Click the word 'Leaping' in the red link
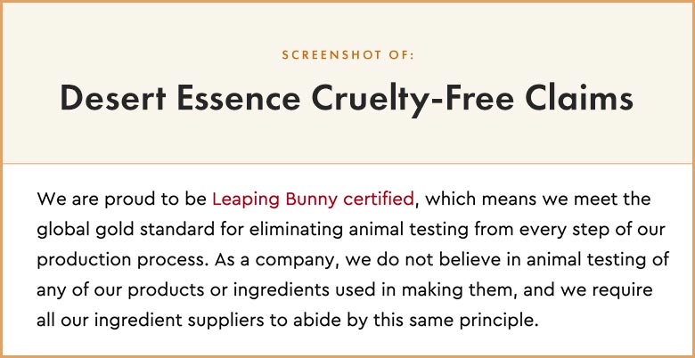695x358 pixels. pos(246,199)
